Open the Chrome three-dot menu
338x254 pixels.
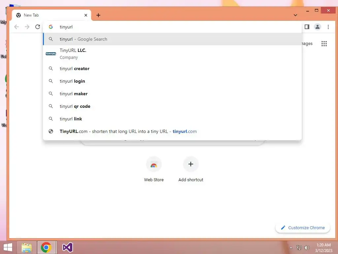328,27
